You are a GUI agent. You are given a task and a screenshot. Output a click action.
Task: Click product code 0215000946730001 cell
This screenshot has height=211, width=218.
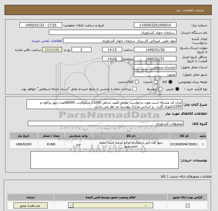[x=184, y=144]
